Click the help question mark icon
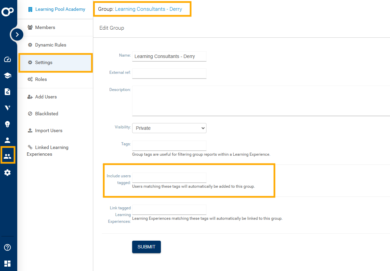The image size is (390, 271). point(7,247)
